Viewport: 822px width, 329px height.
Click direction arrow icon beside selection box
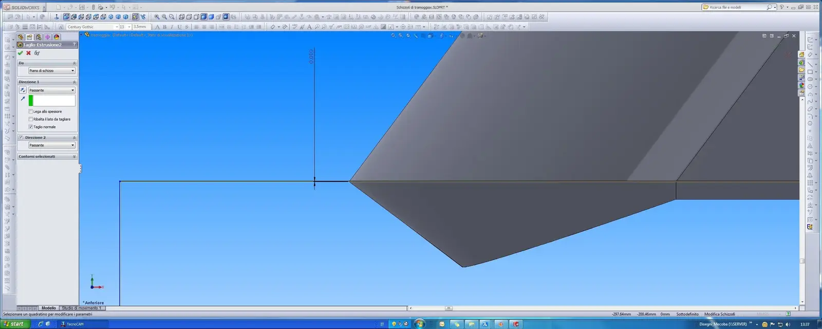coord(23,99)
